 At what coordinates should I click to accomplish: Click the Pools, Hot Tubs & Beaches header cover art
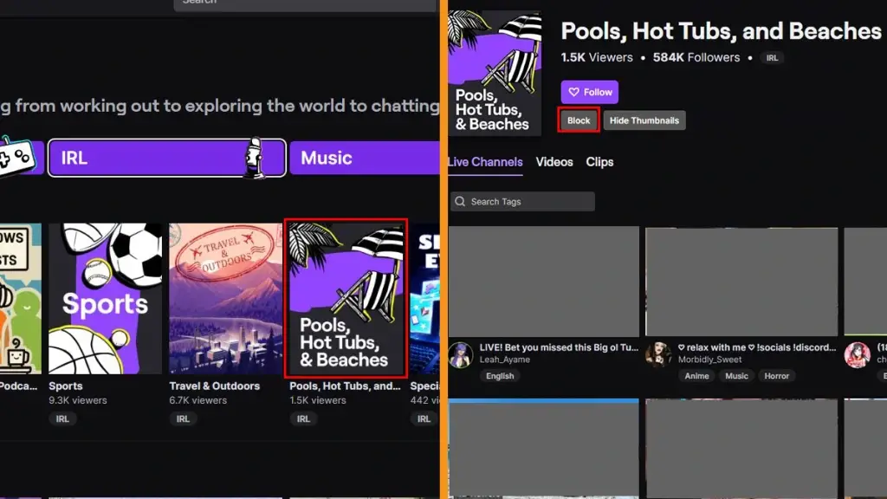(495, 73)
